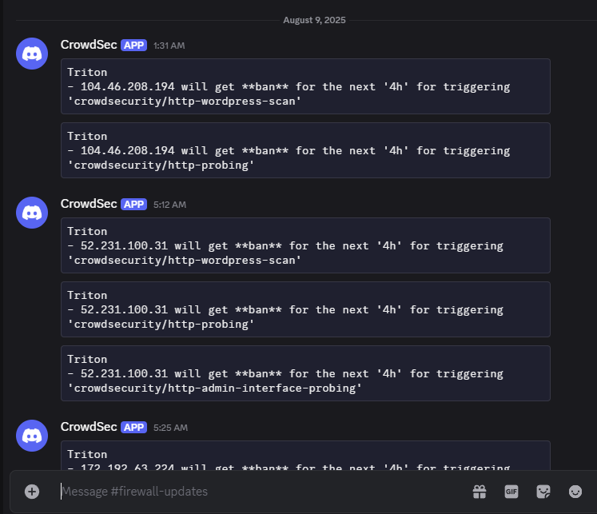Open the GIF picker

click(x=511, y=491)
